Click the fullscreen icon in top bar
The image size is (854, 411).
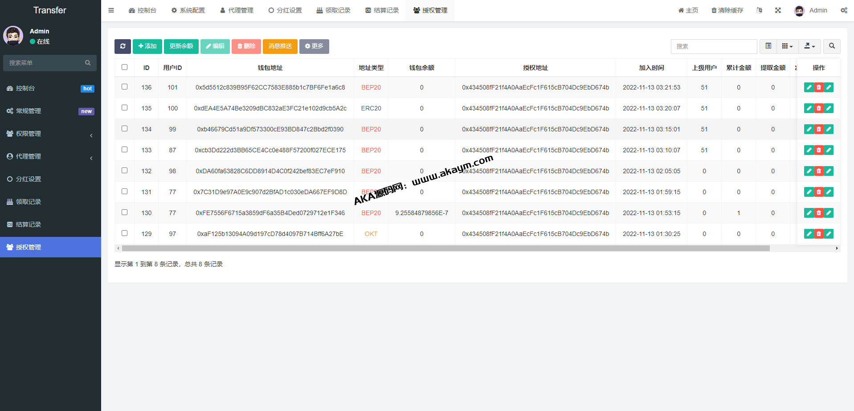pyautogui.click(x=778, y=10)
